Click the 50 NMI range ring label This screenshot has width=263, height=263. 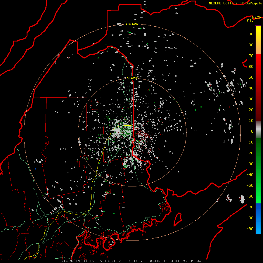pyautogui.click(x=132, y=78)
